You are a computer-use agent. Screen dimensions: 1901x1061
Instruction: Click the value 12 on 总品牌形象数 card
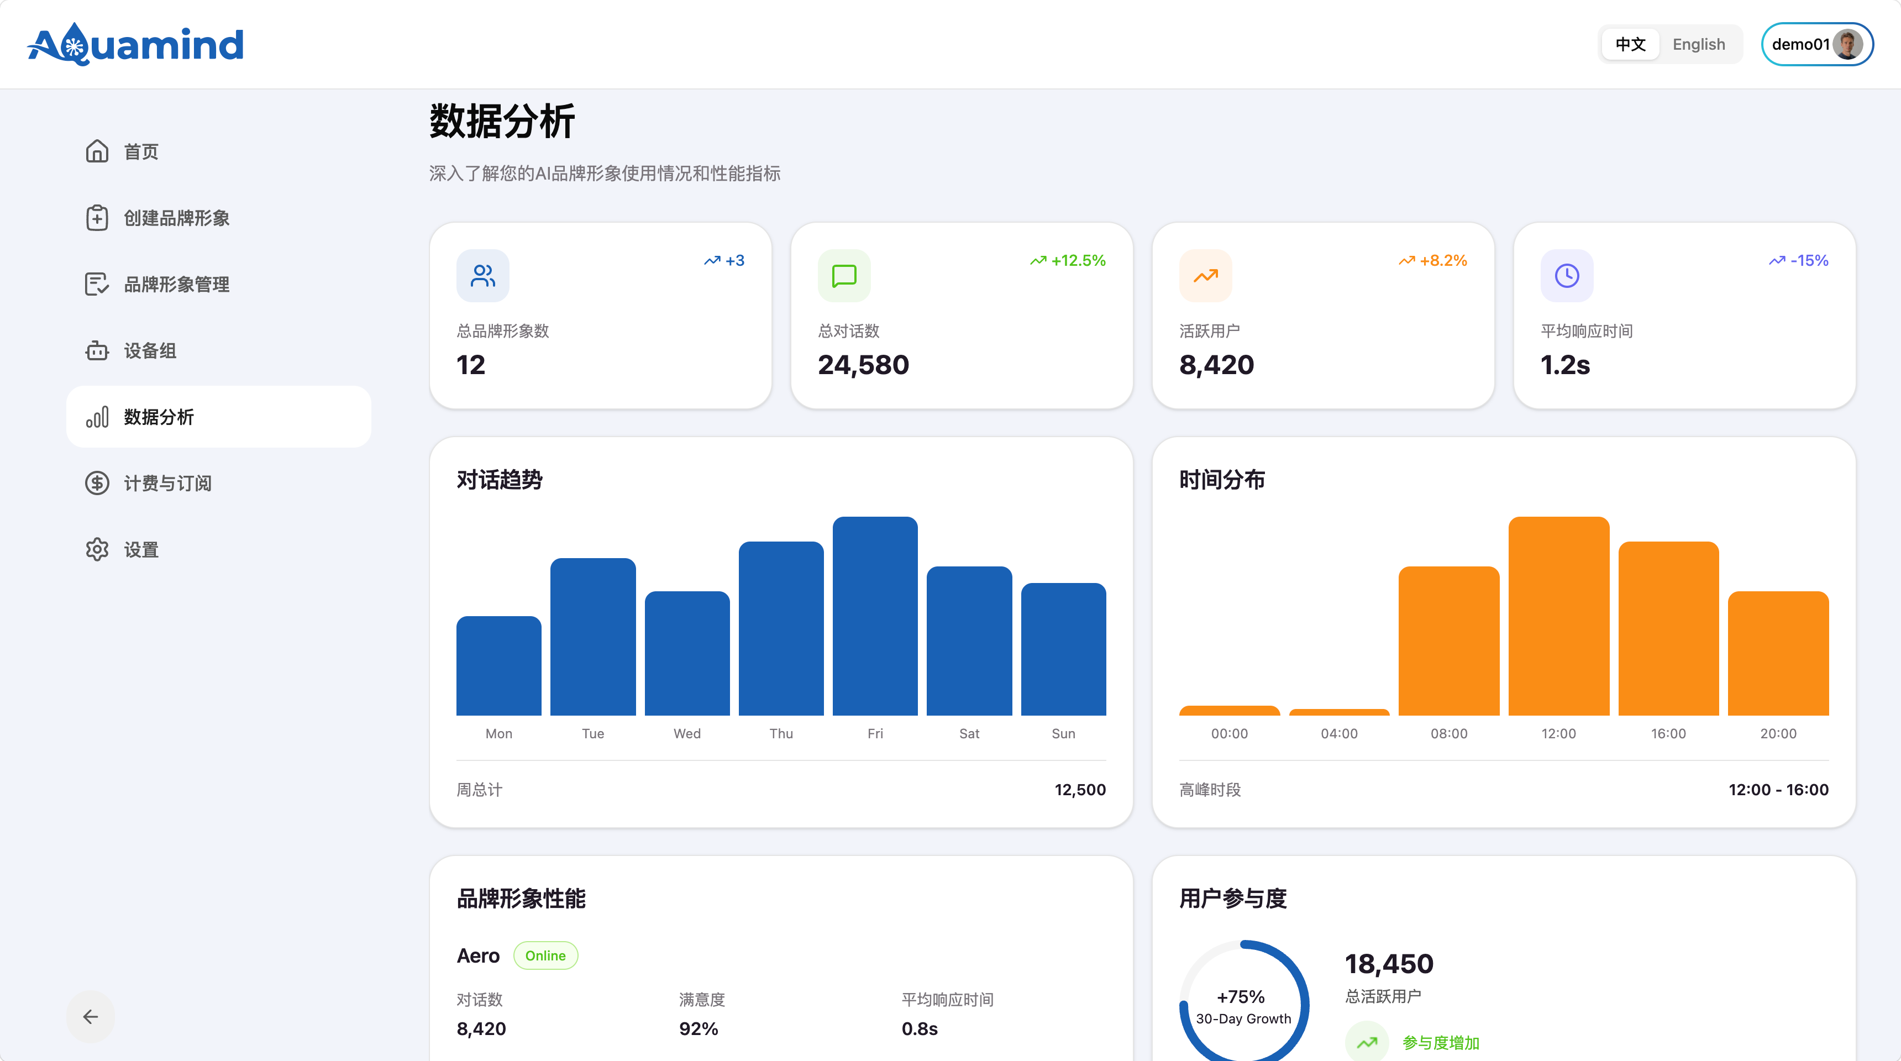point(471,365)
